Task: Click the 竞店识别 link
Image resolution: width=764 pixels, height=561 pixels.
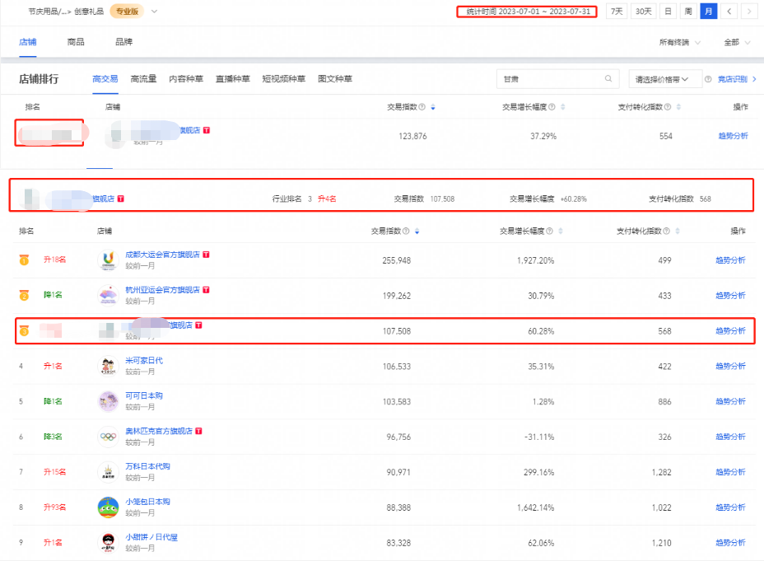Action: [x=736, y=79]
